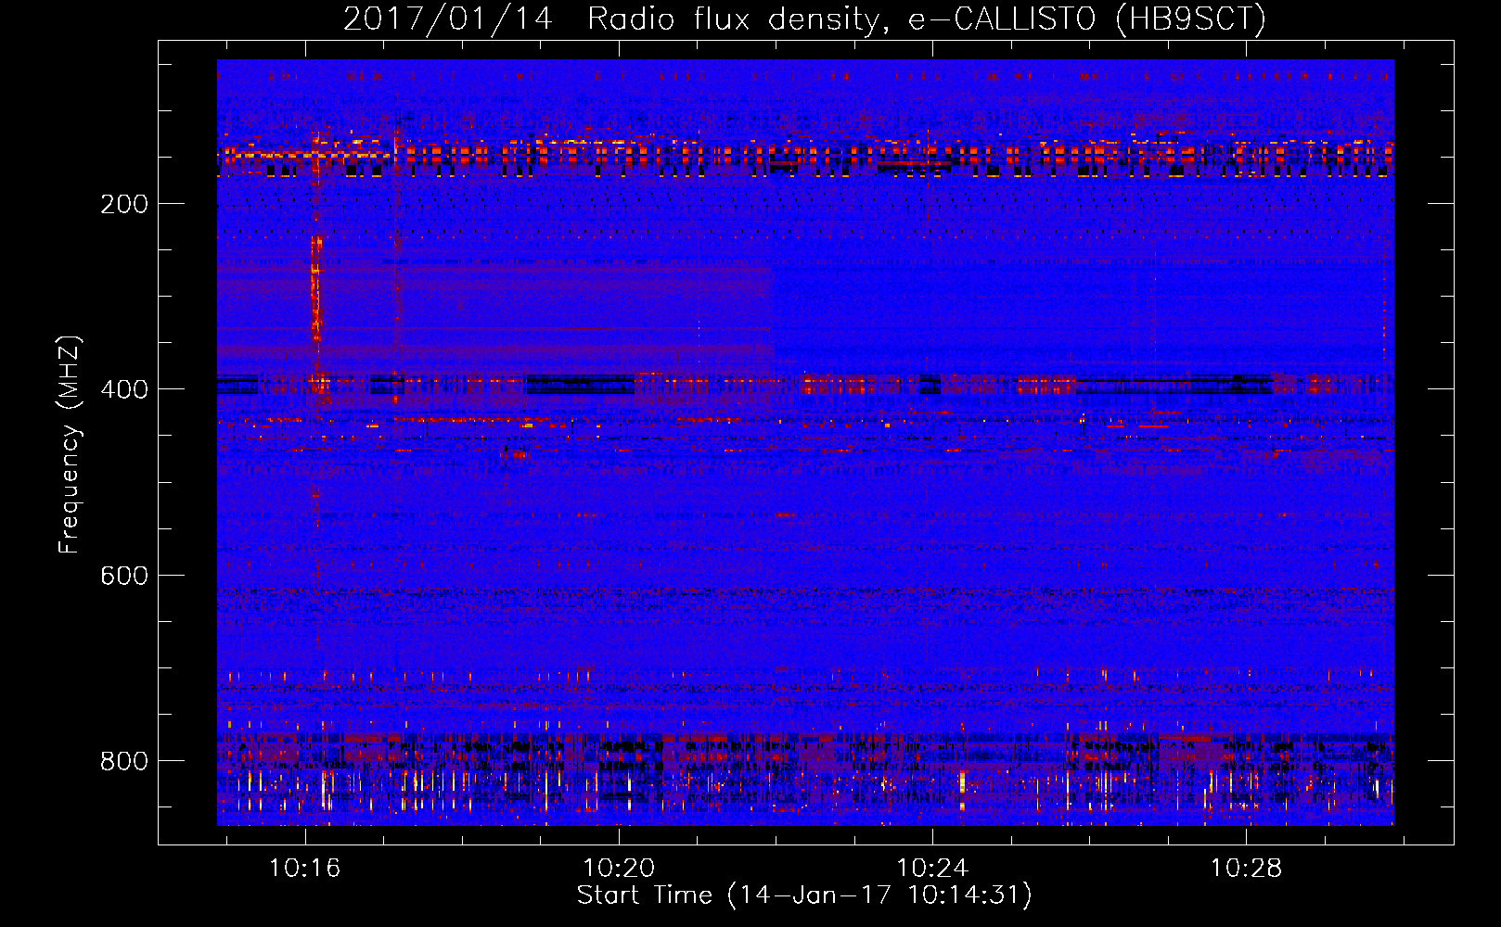Click the 10:24 time tick label

coord(932,869)
